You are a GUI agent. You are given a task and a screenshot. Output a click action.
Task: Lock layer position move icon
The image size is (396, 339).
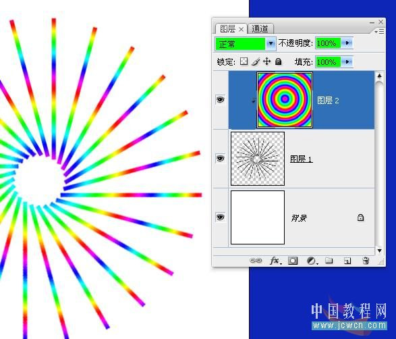[x=267, y=61]
